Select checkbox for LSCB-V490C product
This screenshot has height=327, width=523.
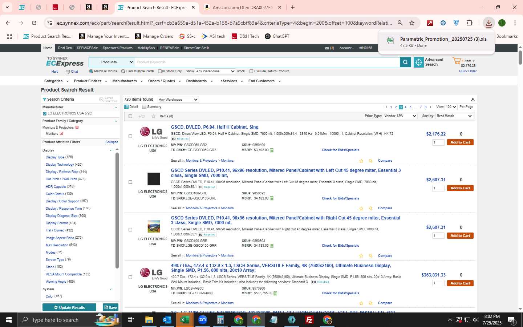click(130, 278)
